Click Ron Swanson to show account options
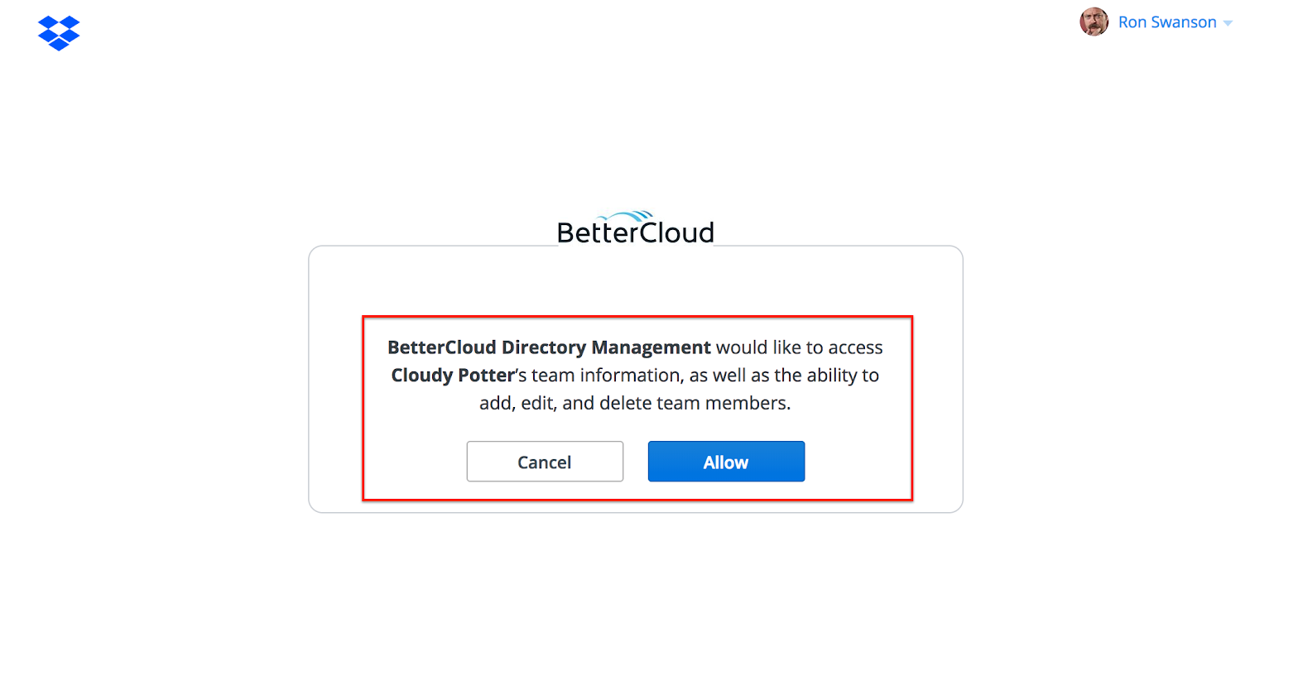 coord(1167,22)
